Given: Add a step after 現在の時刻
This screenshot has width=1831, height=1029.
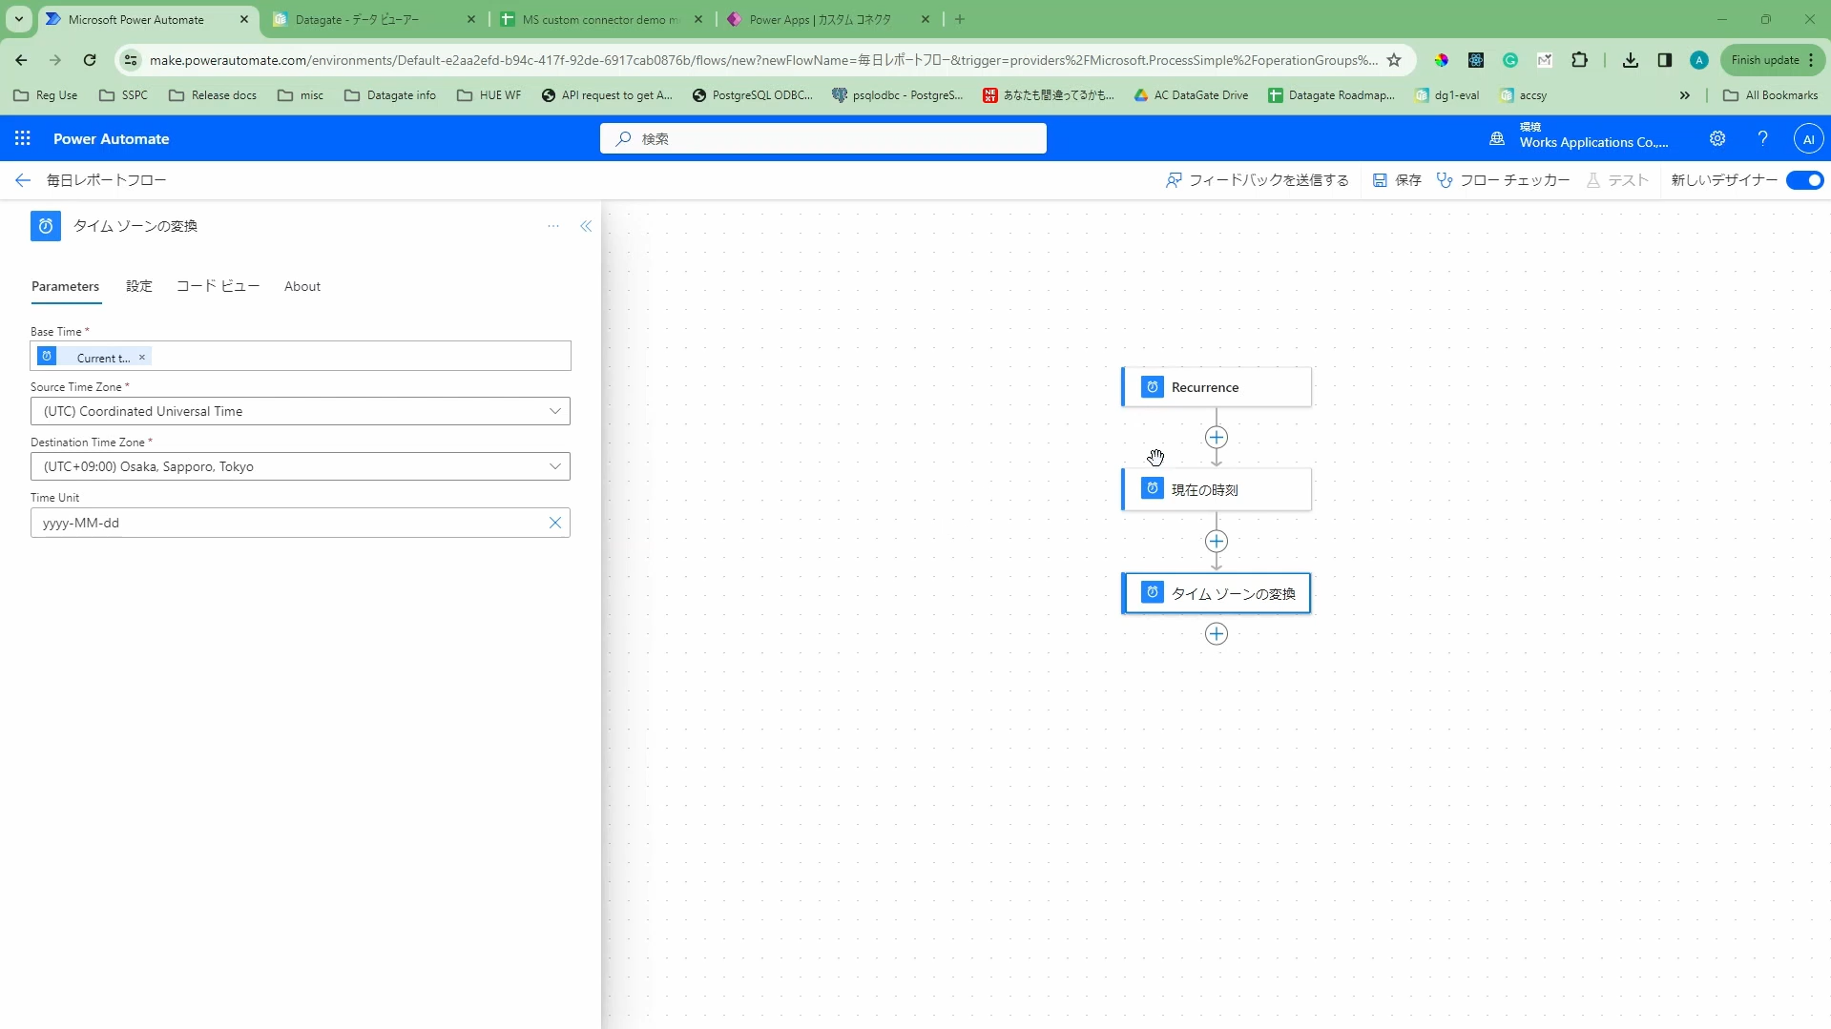Looking at the screenshot, I should point(1216,542).
